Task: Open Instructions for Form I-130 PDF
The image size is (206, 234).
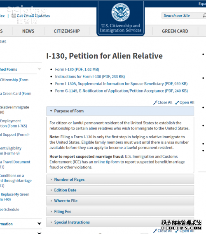Action: pos(90,77)
